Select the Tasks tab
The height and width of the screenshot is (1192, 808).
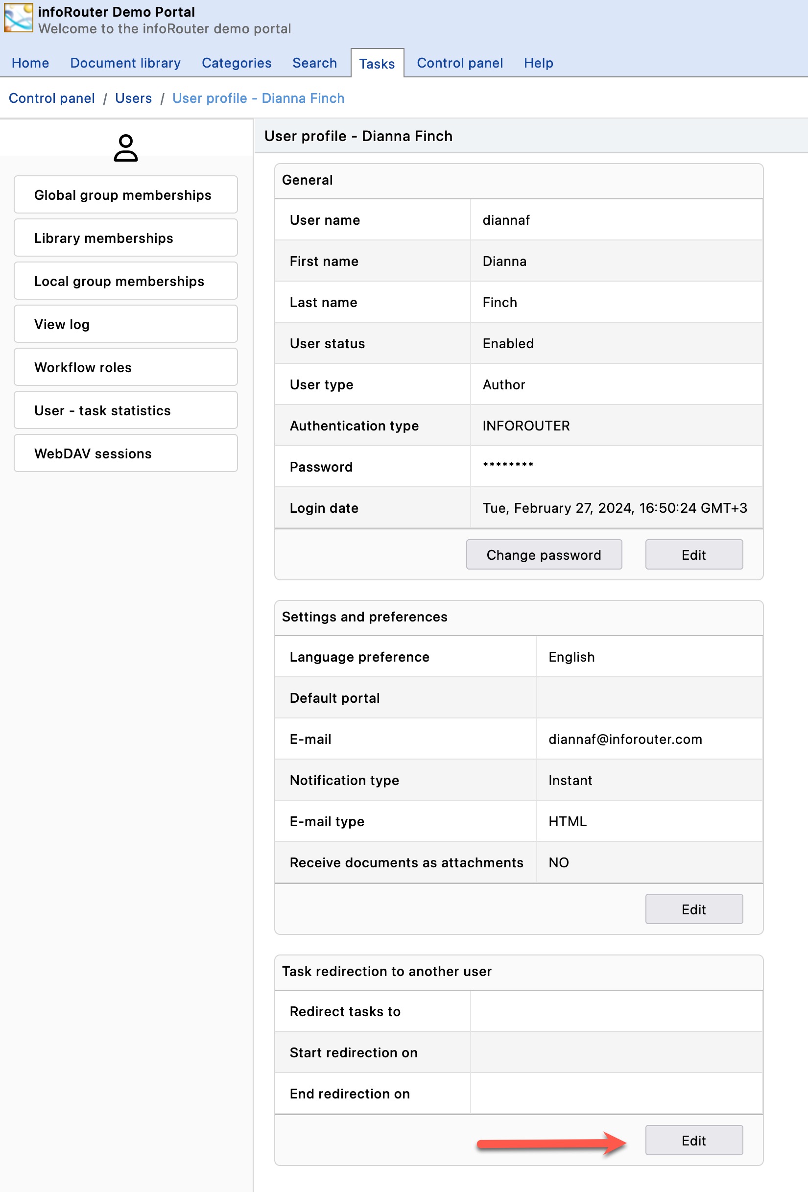[377, 64]
